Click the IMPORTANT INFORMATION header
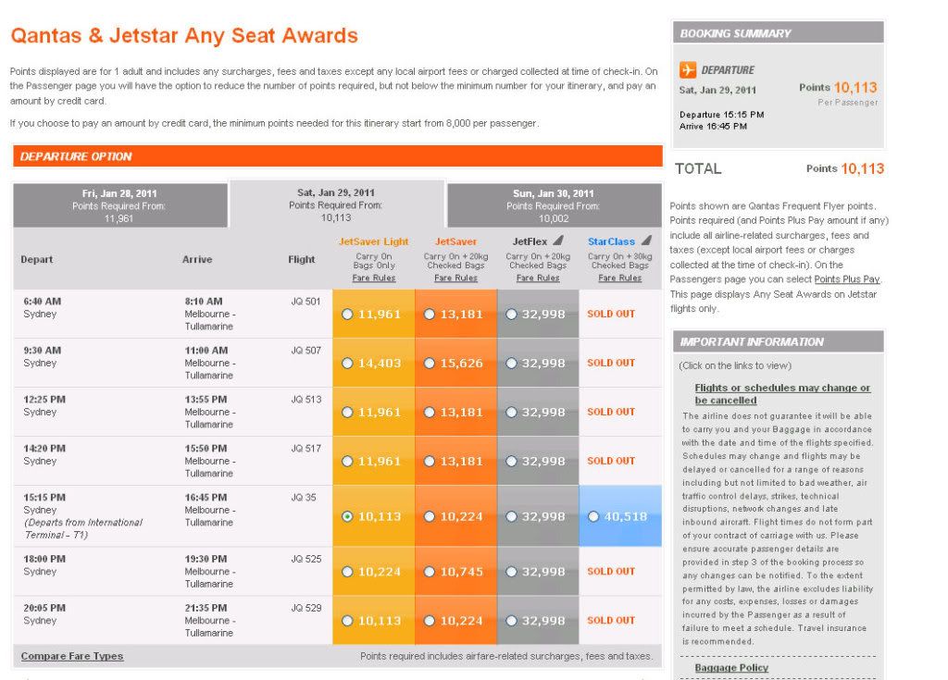Image resolution: width=948 pixels, height=680 pixels. (x=778, y=342)
